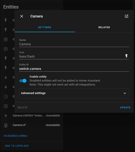Click the Advanced settings chevron arrow
Viewport: 135px width, 152px height.
pos(125,93)
